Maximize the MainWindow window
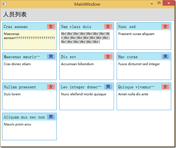 (x=159, y=3)
